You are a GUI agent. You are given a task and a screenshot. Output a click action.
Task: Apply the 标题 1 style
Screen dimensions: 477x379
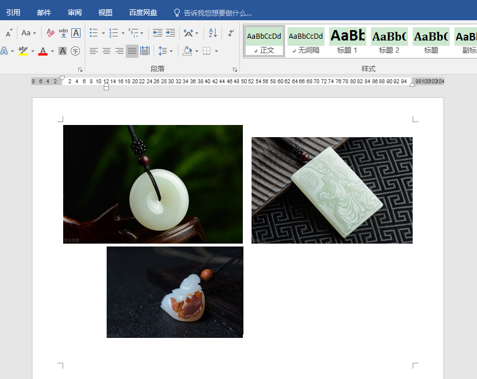(x=347, y=41)
